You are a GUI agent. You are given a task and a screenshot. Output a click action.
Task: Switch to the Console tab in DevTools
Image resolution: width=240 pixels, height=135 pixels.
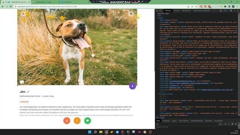pyautogui.click(x=177, y=10)
